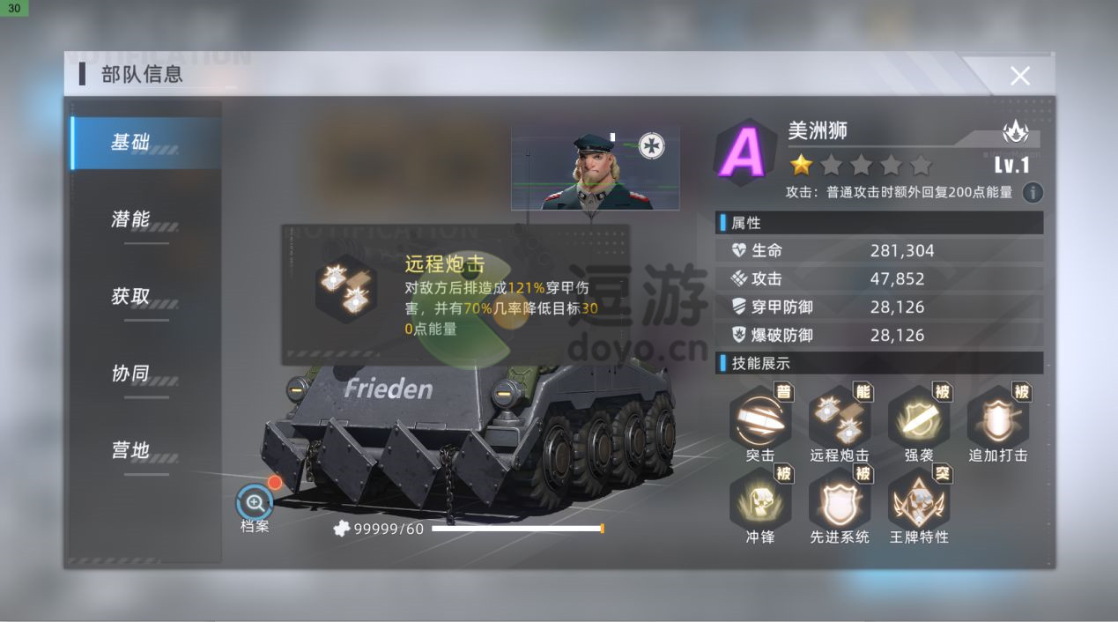Image resolution: width=1118 pixels, height=622 pixels.
Task: Click the first gold star rating
Action: pos(801,165)
